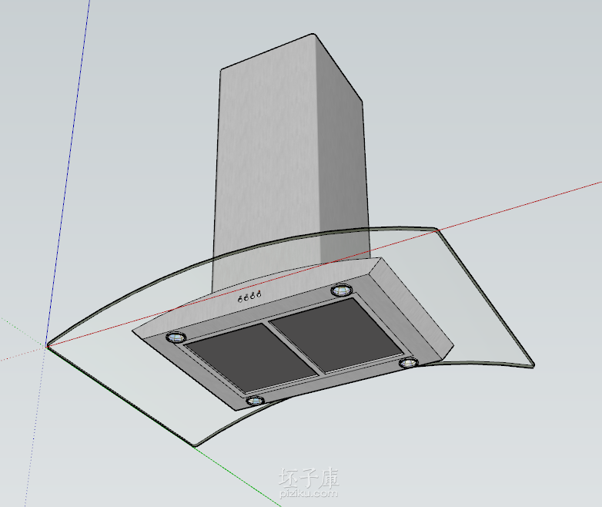Screen dimensions: 602x507
Task: Click the red-tipped control knob on the hood
Action: [x=259, y=294]
